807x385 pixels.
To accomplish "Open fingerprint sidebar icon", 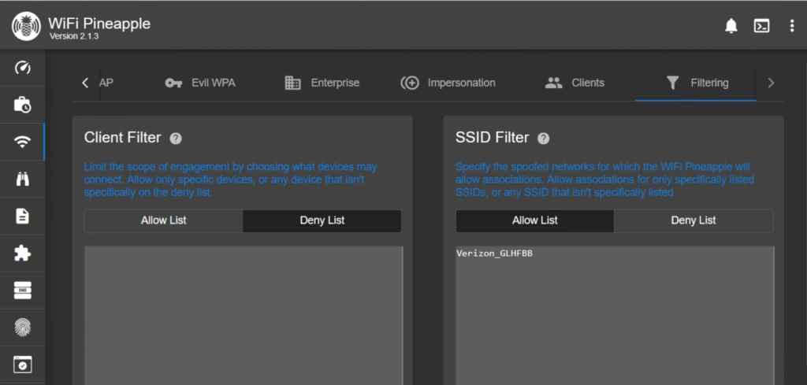I will coord(23,328).
